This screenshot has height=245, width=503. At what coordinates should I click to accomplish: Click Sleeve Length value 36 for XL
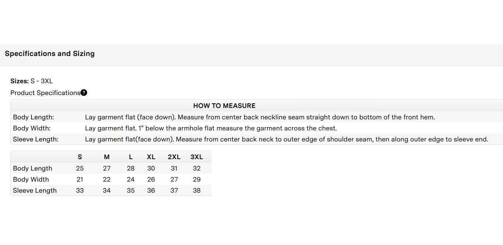click(x=151, y=190)
